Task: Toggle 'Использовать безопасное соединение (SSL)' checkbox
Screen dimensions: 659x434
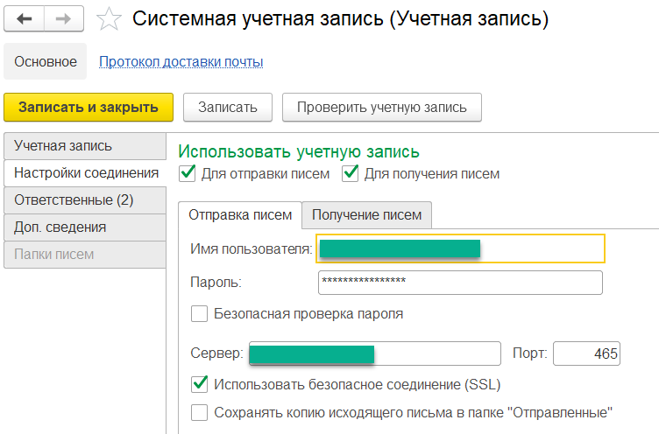Action: coord(200,383)
